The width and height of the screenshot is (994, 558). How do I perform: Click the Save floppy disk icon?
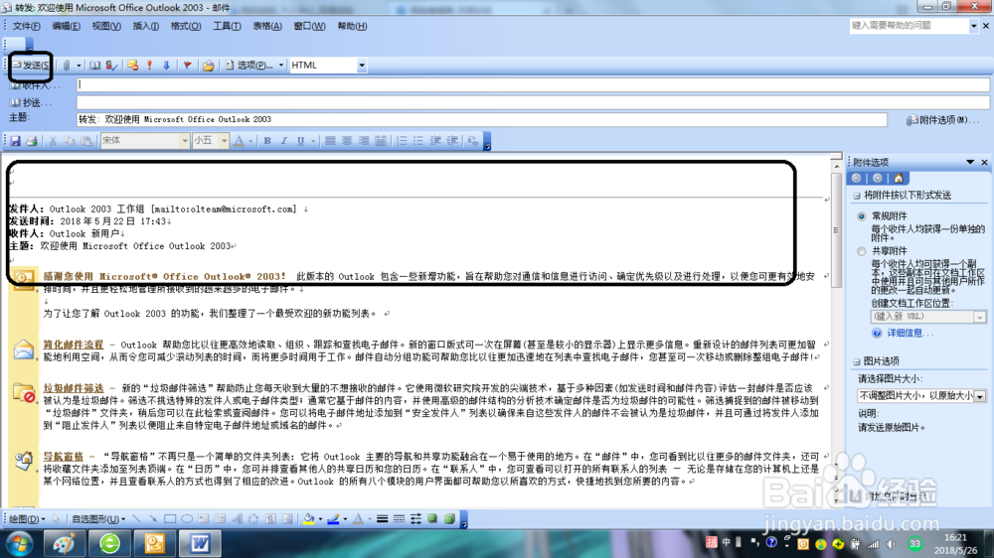(15, 141)
